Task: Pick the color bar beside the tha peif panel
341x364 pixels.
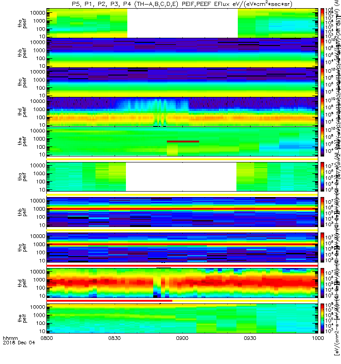Action: (x=322, y=177)
